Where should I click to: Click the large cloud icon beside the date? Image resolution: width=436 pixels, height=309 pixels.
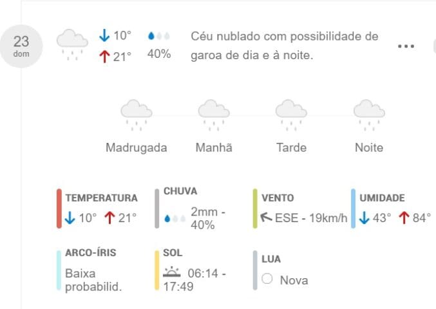pyautogui.click(x=72, y=44)
